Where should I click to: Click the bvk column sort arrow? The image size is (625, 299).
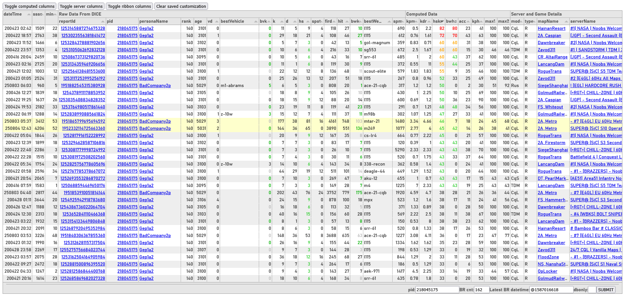[x=269, y=21]
